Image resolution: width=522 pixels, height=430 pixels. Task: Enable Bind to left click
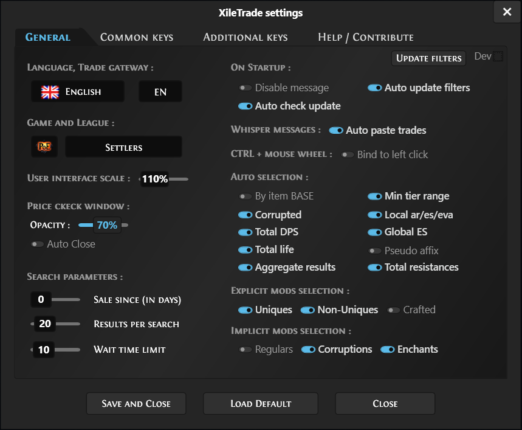click(348, 155)
